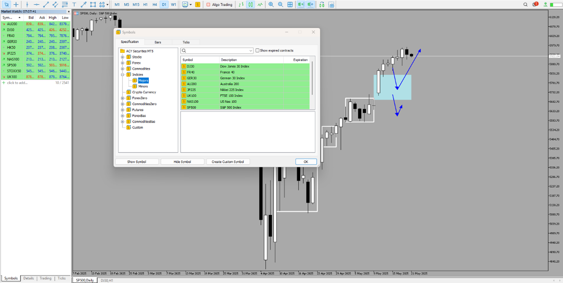Open the Details tab in Market Watch
Image resolution: width=563 pixels, height=283 pixels.
28,278
